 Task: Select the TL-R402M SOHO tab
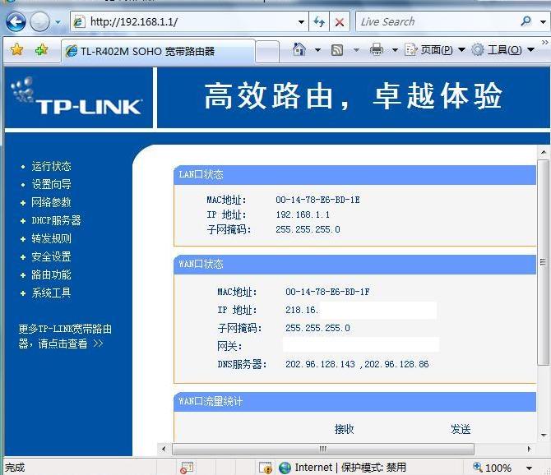158,51
